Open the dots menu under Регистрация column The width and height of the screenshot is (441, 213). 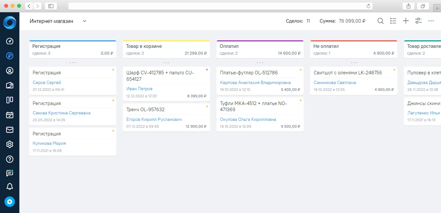tap(73, 62)
